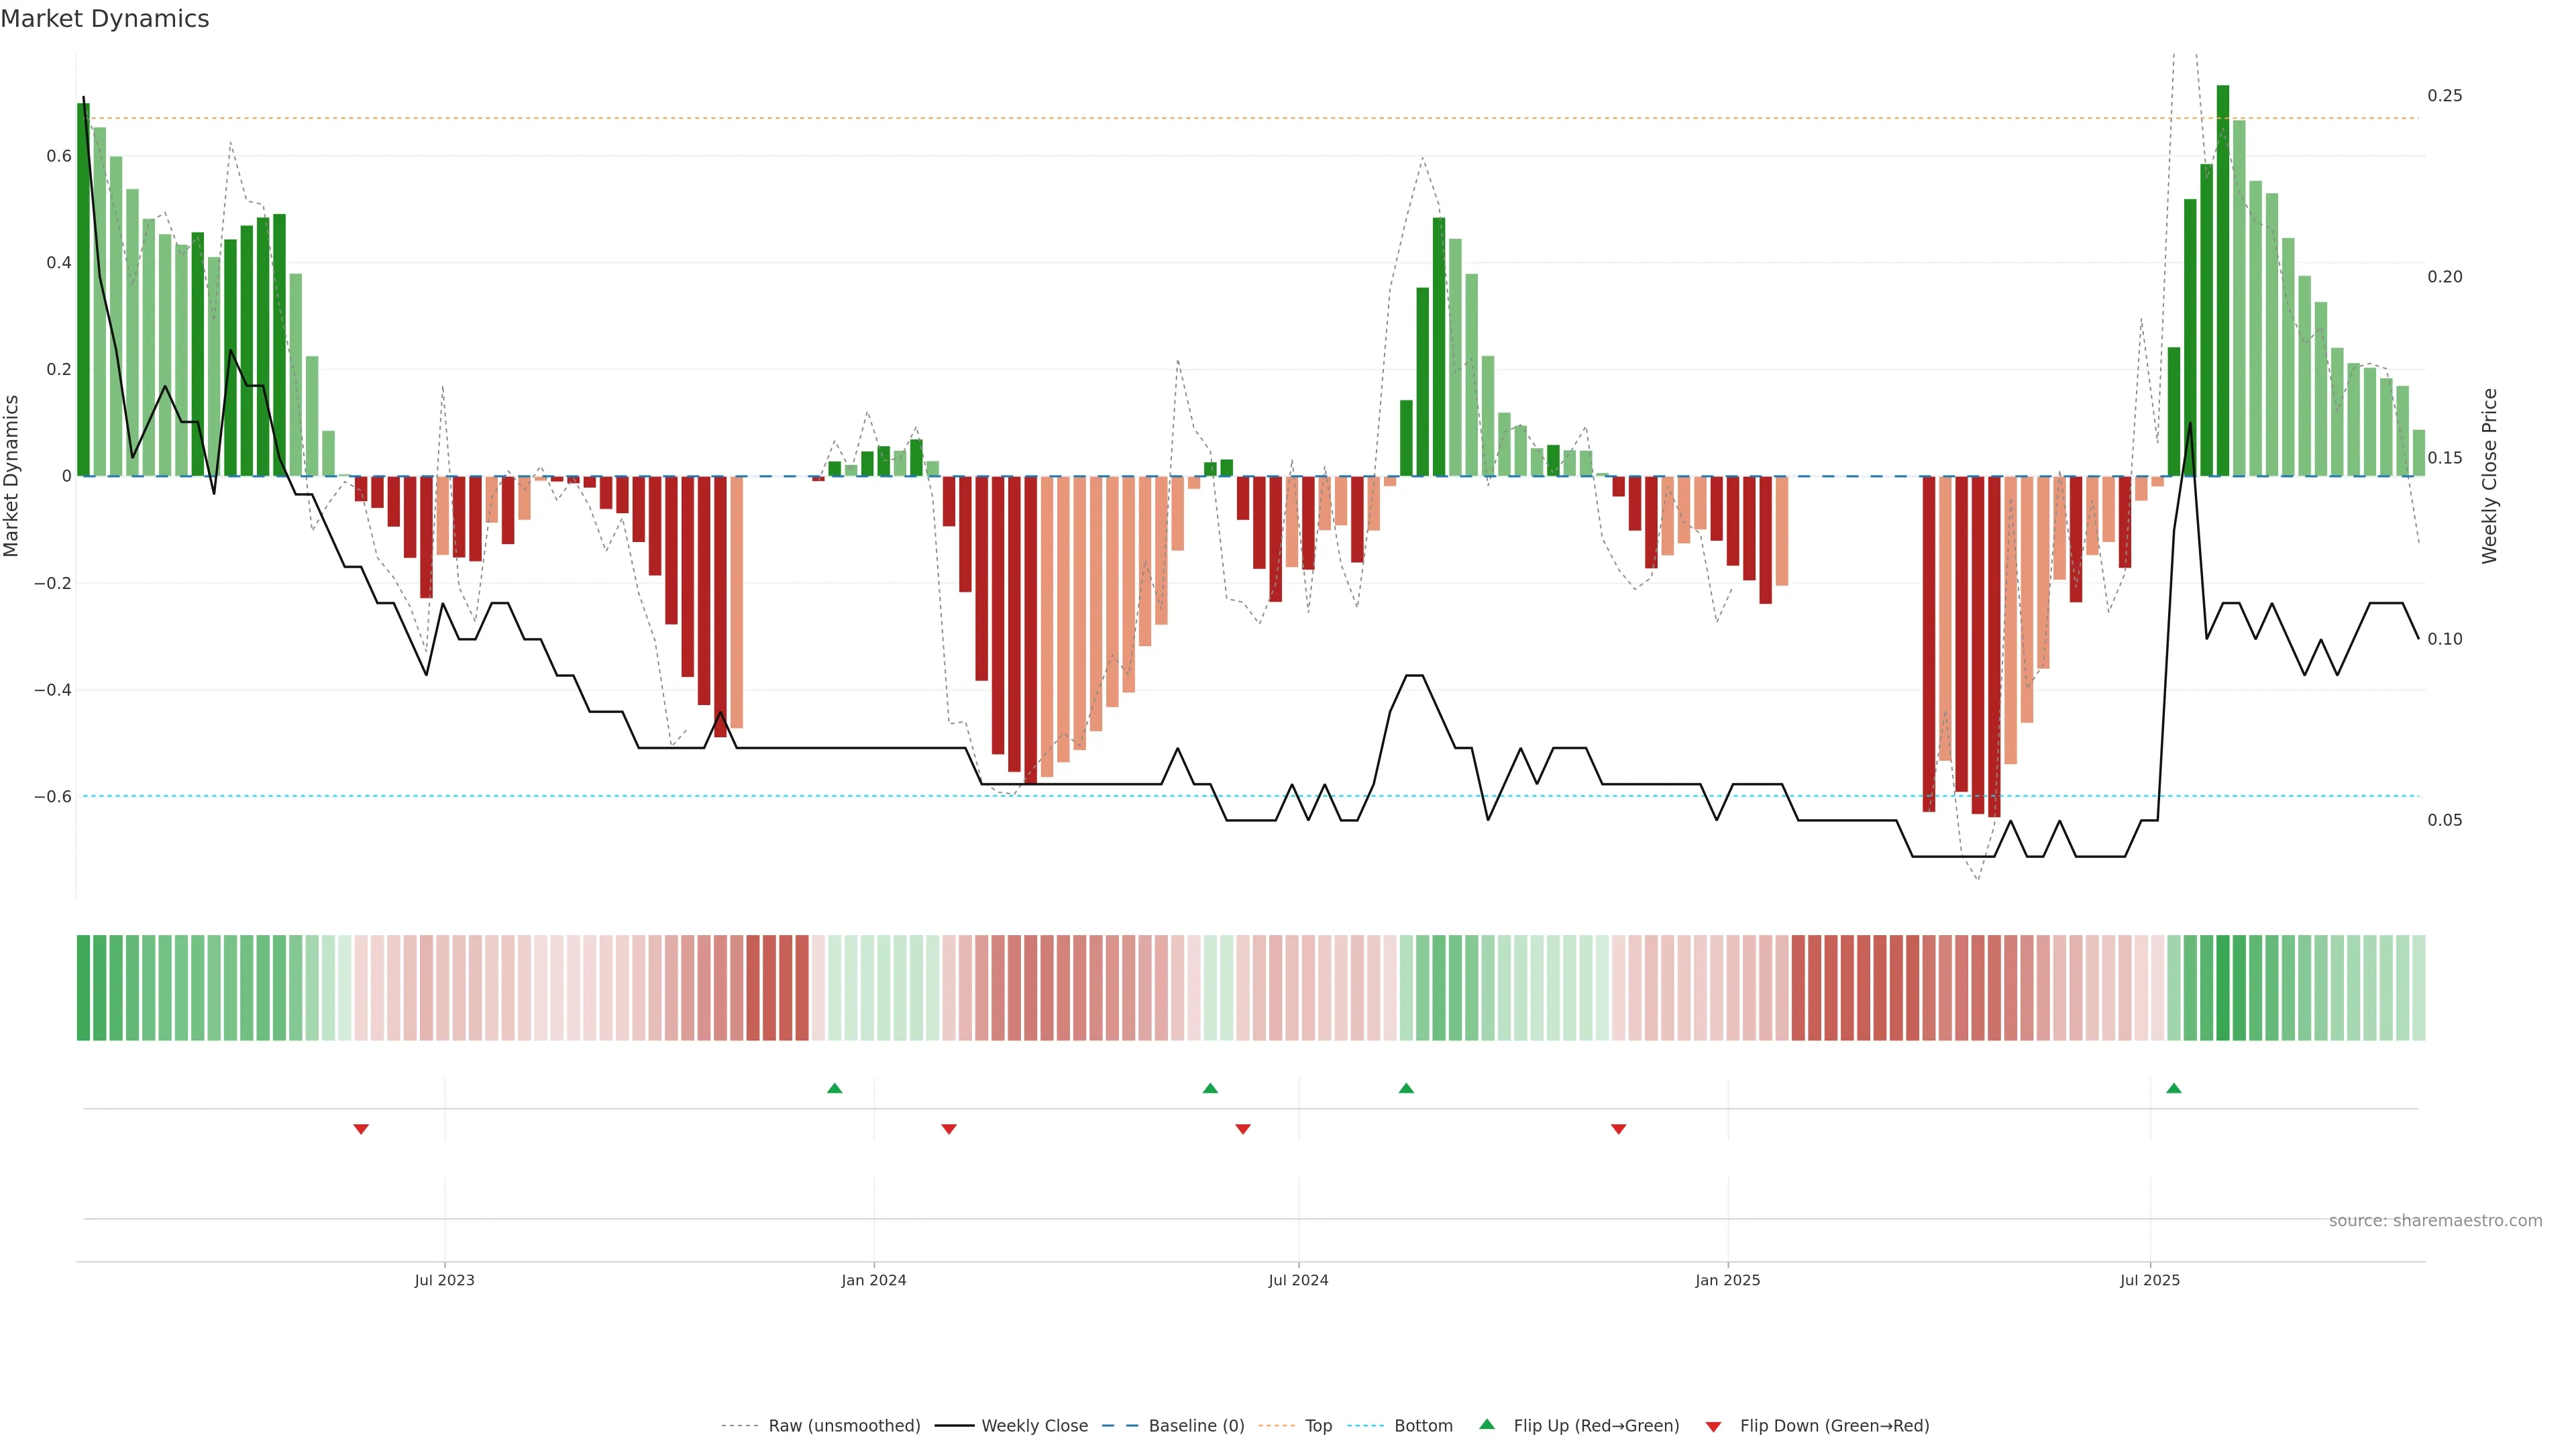This screenshot has width=2576, height=1449.
Task: Click the Weekly Close Price axis label
Action: click(2489, 476)
